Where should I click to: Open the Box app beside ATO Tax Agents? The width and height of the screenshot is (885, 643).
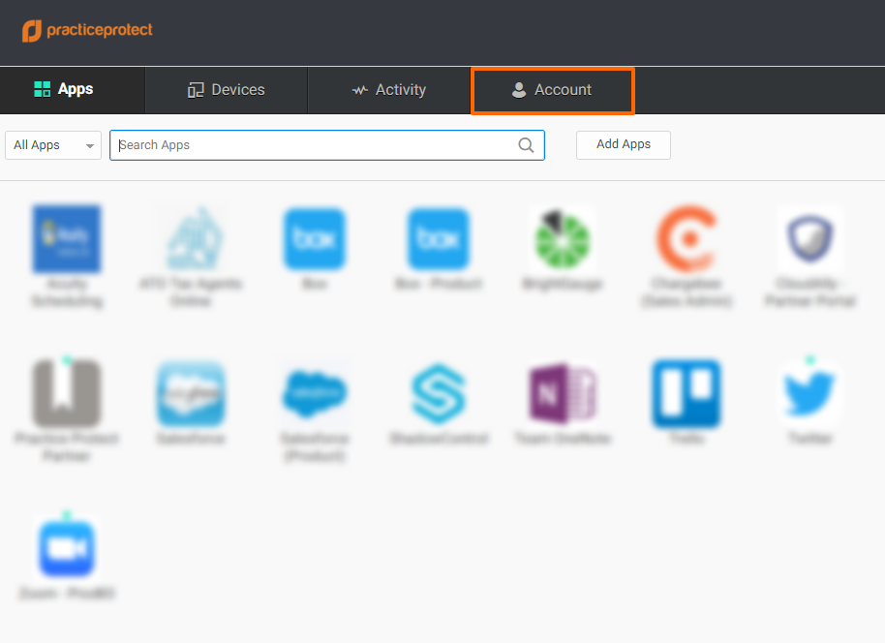click(x=315, y=239)
